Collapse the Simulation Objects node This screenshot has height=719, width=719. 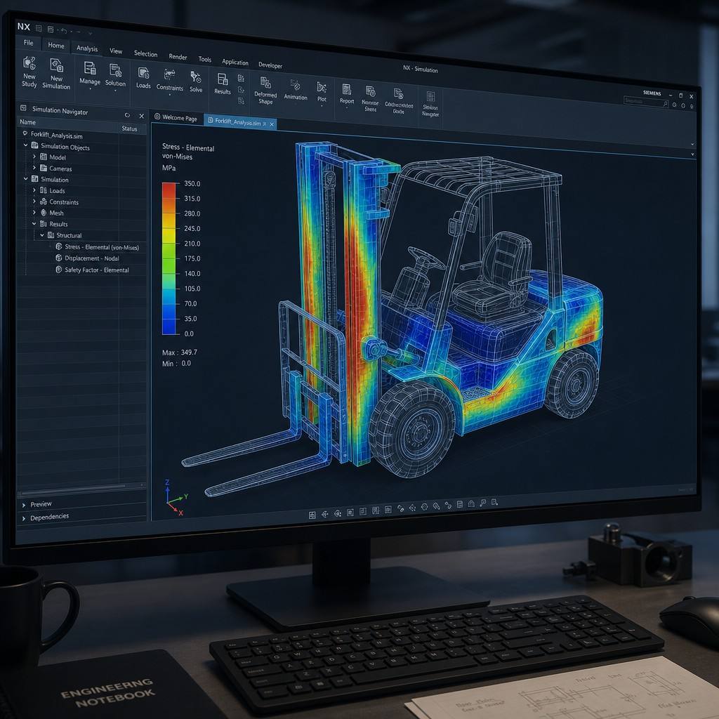[26, 145]
